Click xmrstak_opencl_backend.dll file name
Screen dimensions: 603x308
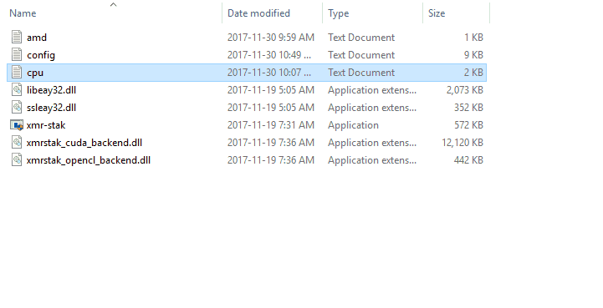[x=89, y=160]
